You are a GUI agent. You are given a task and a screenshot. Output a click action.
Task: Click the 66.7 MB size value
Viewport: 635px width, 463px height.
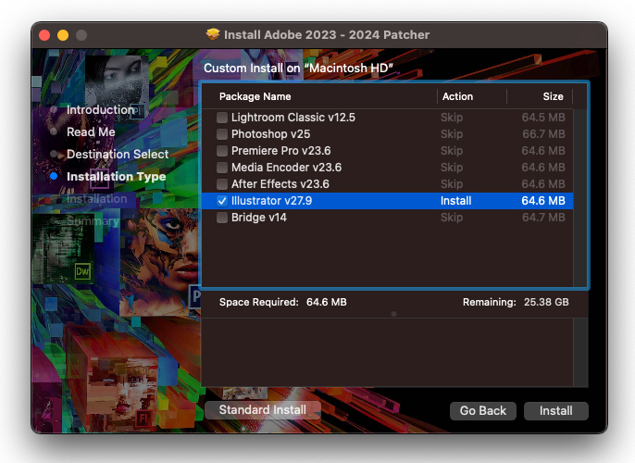point(543,134)
